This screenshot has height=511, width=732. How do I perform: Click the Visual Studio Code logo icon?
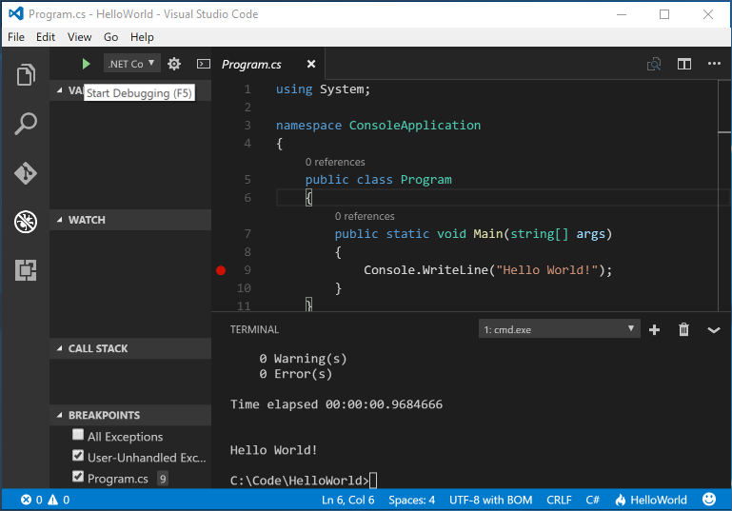(x=16, y=13)
